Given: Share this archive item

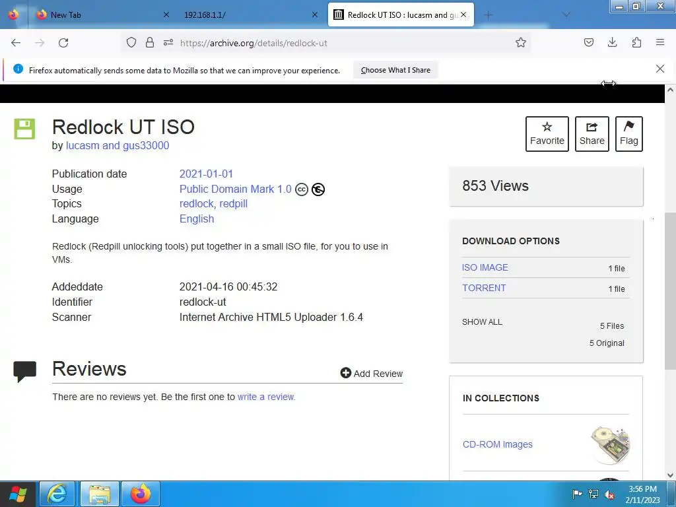Looking at the screenshot, I should point(592,133).
